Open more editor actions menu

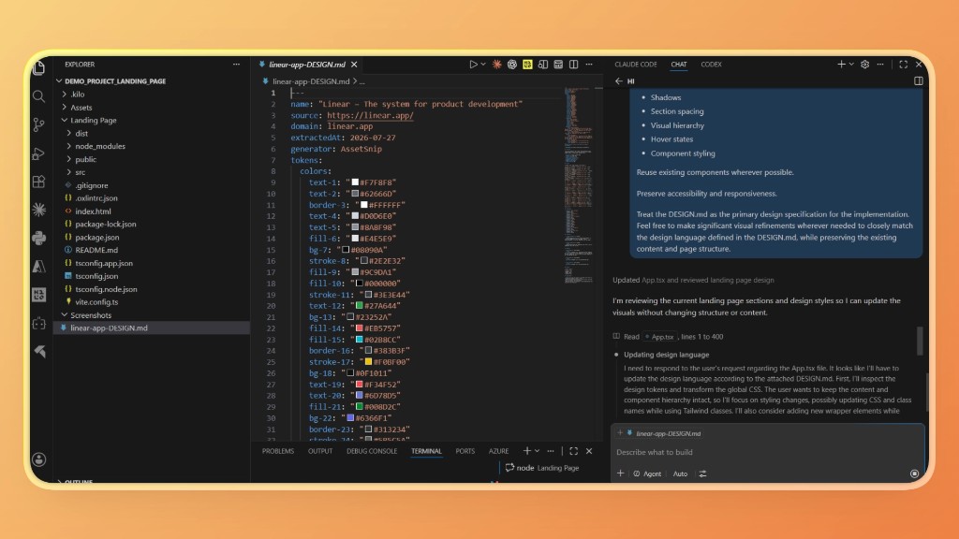tap(588, 65)
